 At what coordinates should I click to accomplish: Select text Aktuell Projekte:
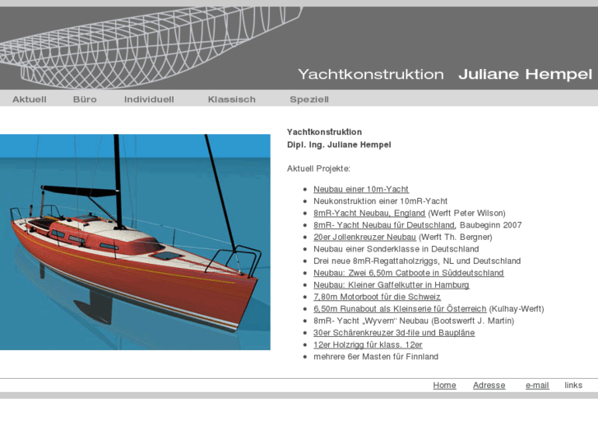318,169
